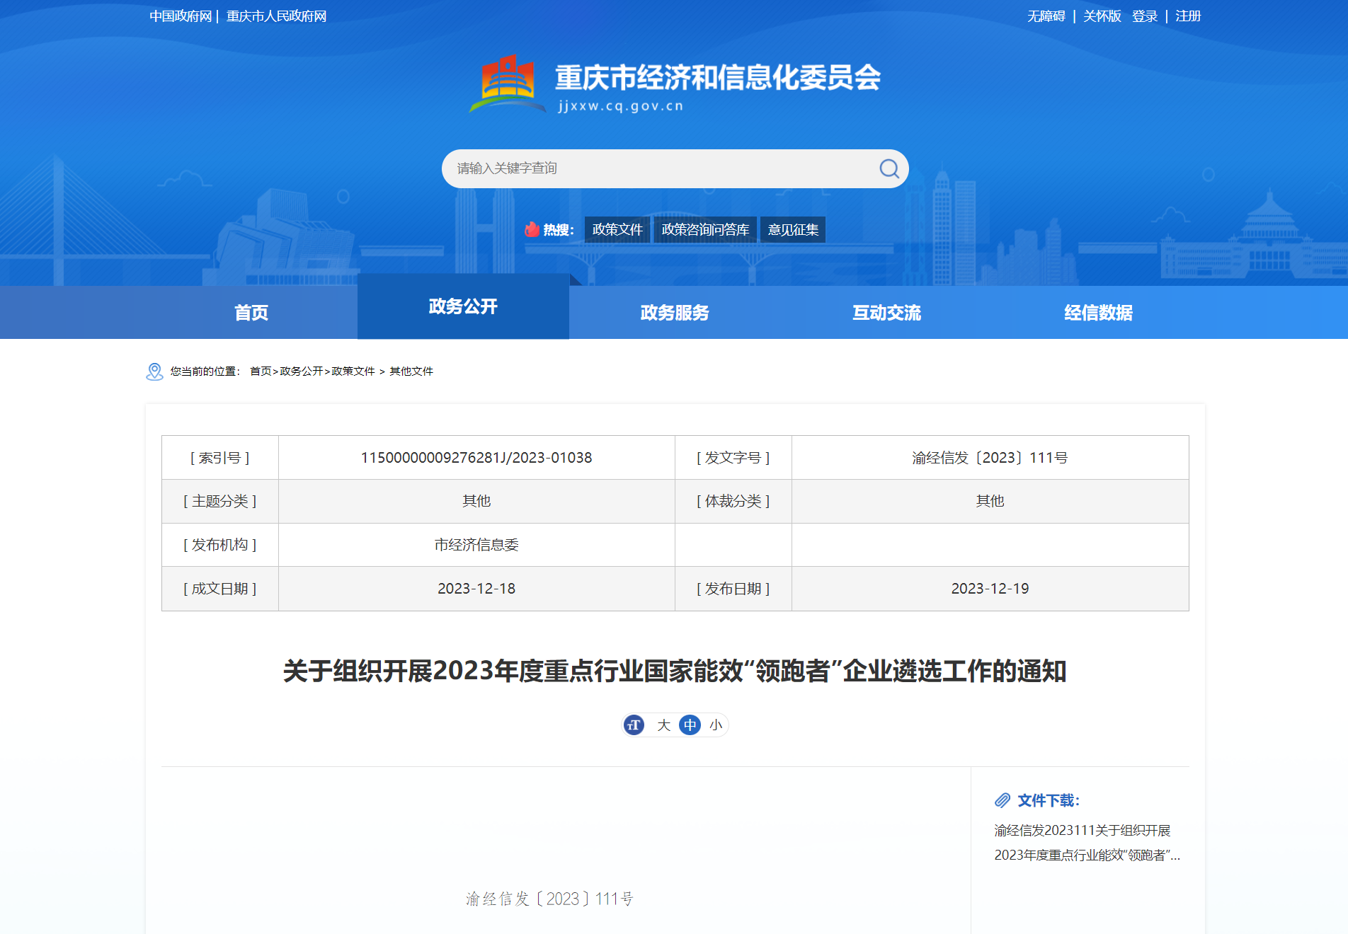Open the 经信数据 tab

1098,313
